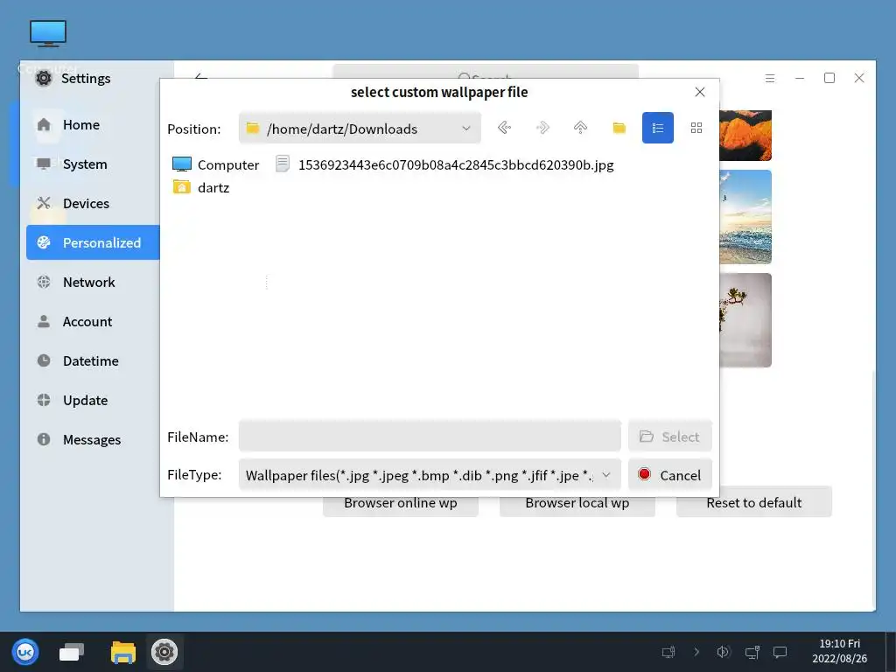Open Personalized settings section
Screen dimensions: 896x672
click(93, 242)
